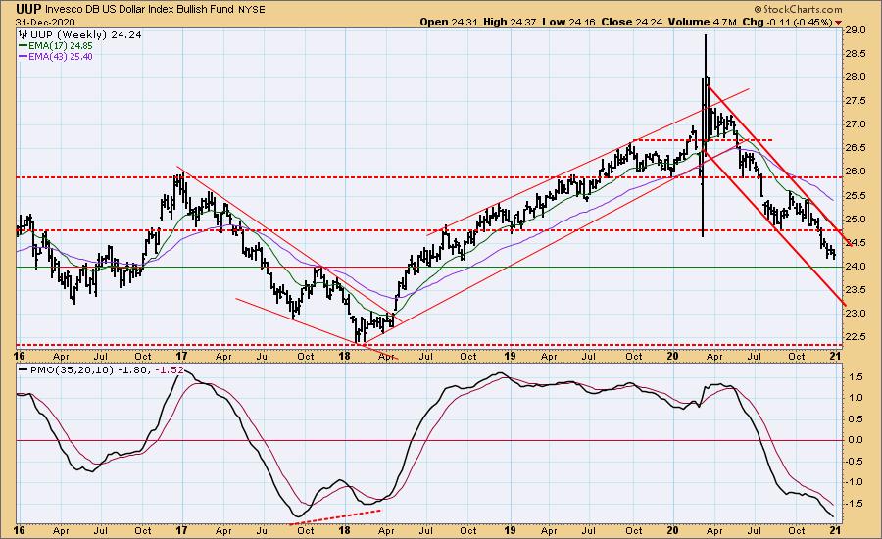This screenshot has height=539, width=882.
Task: Click the black PMO legend line marker
Action: [x=24, y=370]
